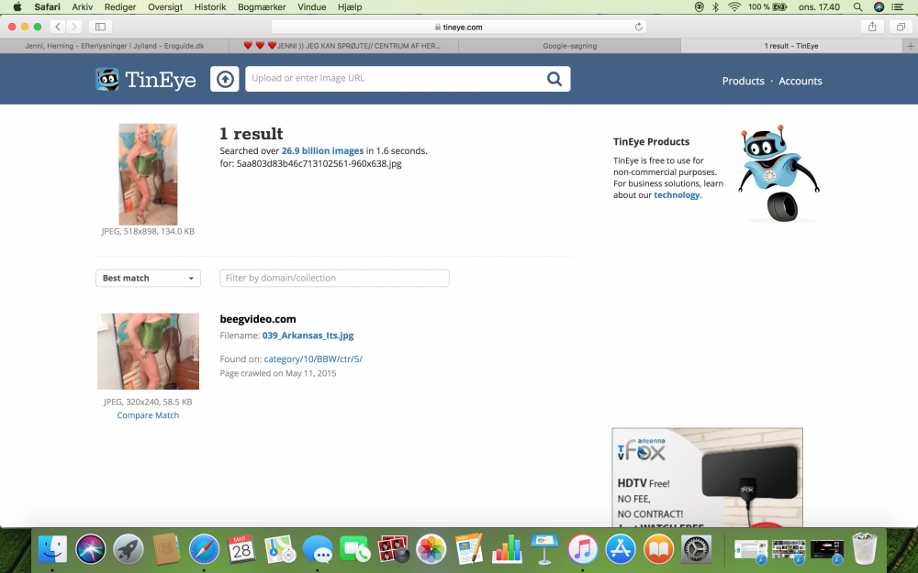Click Products link in TinEye header

[x=743, y=82]
